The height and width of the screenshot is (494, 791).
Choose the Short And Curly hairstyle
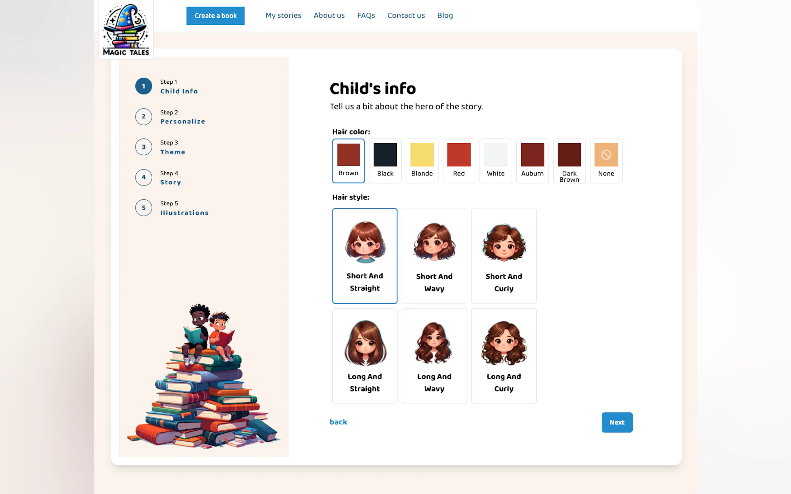(x=504, y=256)
